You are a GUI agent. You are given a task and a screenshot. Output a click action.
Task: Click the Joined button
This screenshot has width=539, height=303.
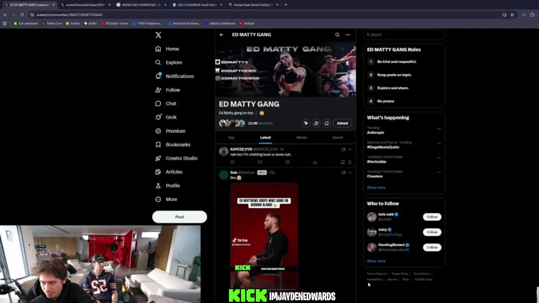(342, 123)
